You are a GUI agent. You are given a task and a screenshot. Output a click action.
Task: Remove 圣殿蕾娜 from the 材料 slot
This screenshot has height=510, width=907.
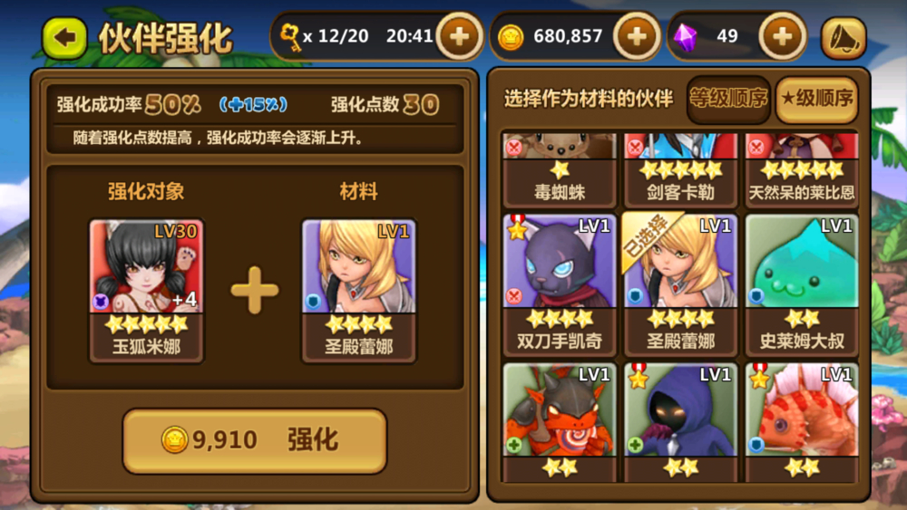pos(358,291)
